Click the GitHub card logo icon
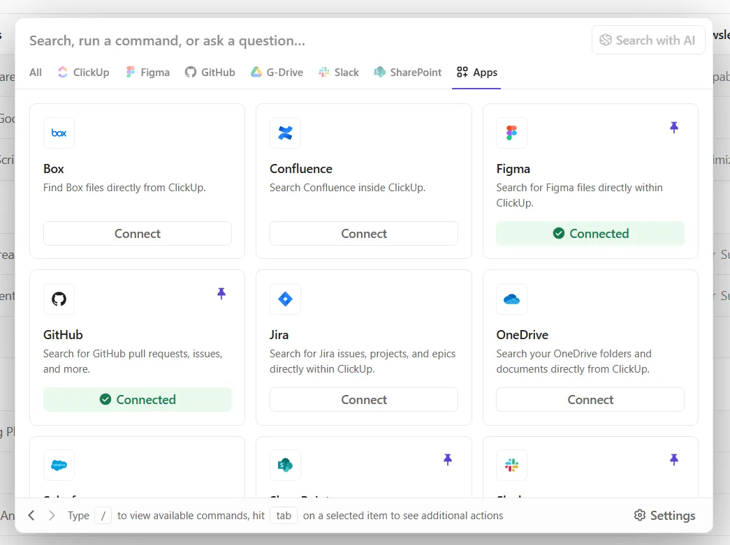Screen dimensions: 730x545 pos(59,299)
